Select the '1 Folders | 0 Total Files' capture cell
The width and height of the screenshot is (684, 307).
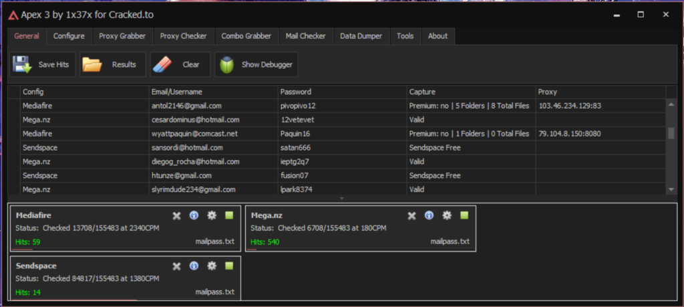471,134
